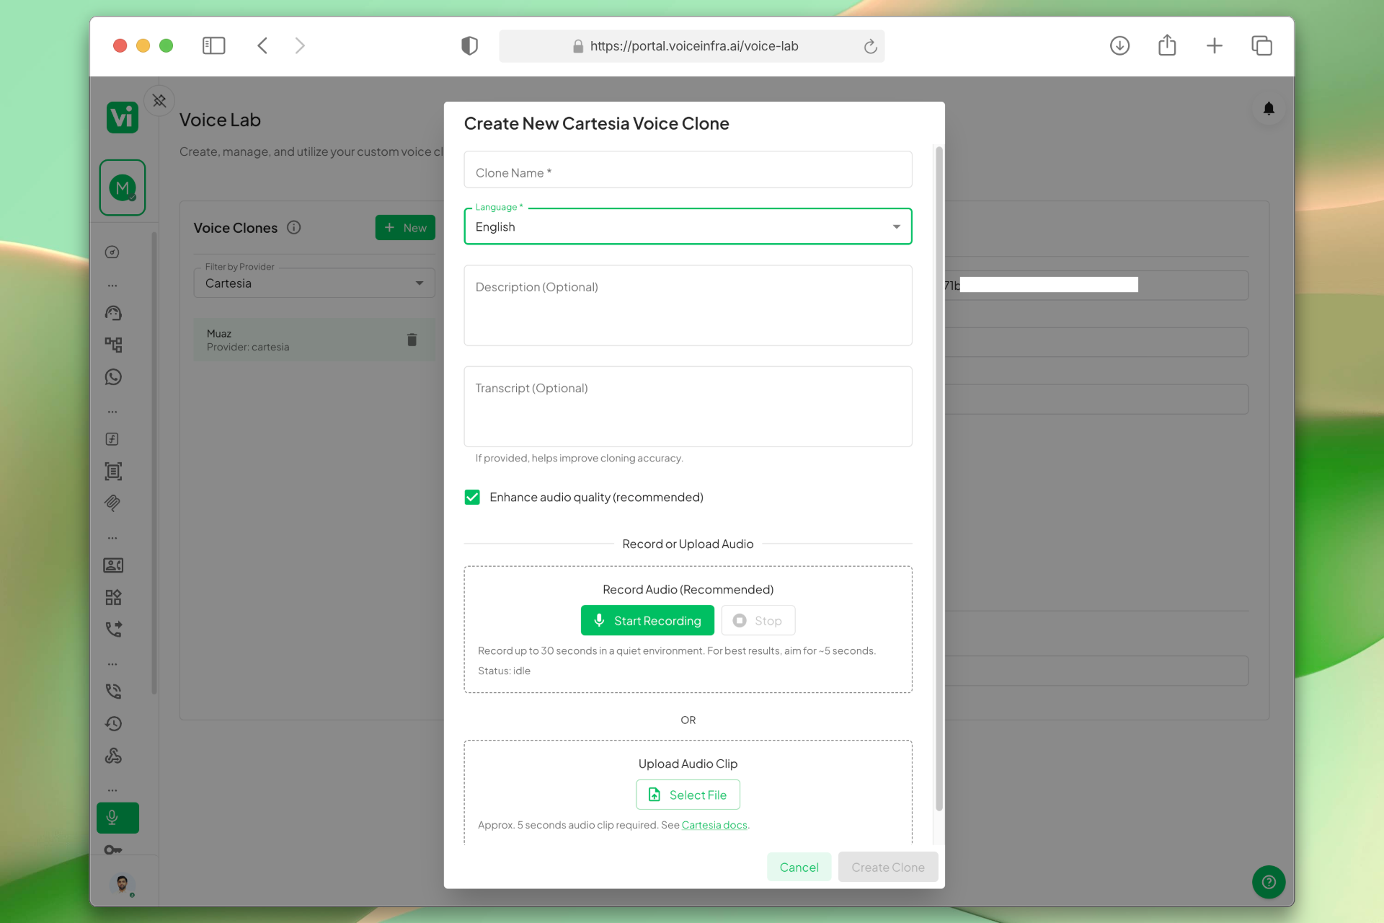Click the Create Clone button
Screen dimensions: 1384x923
point(888,867)
